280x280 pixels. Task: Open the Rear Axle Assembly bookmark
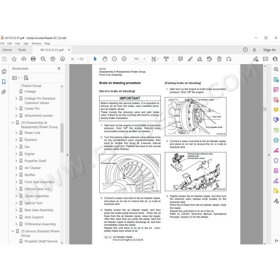39,210
